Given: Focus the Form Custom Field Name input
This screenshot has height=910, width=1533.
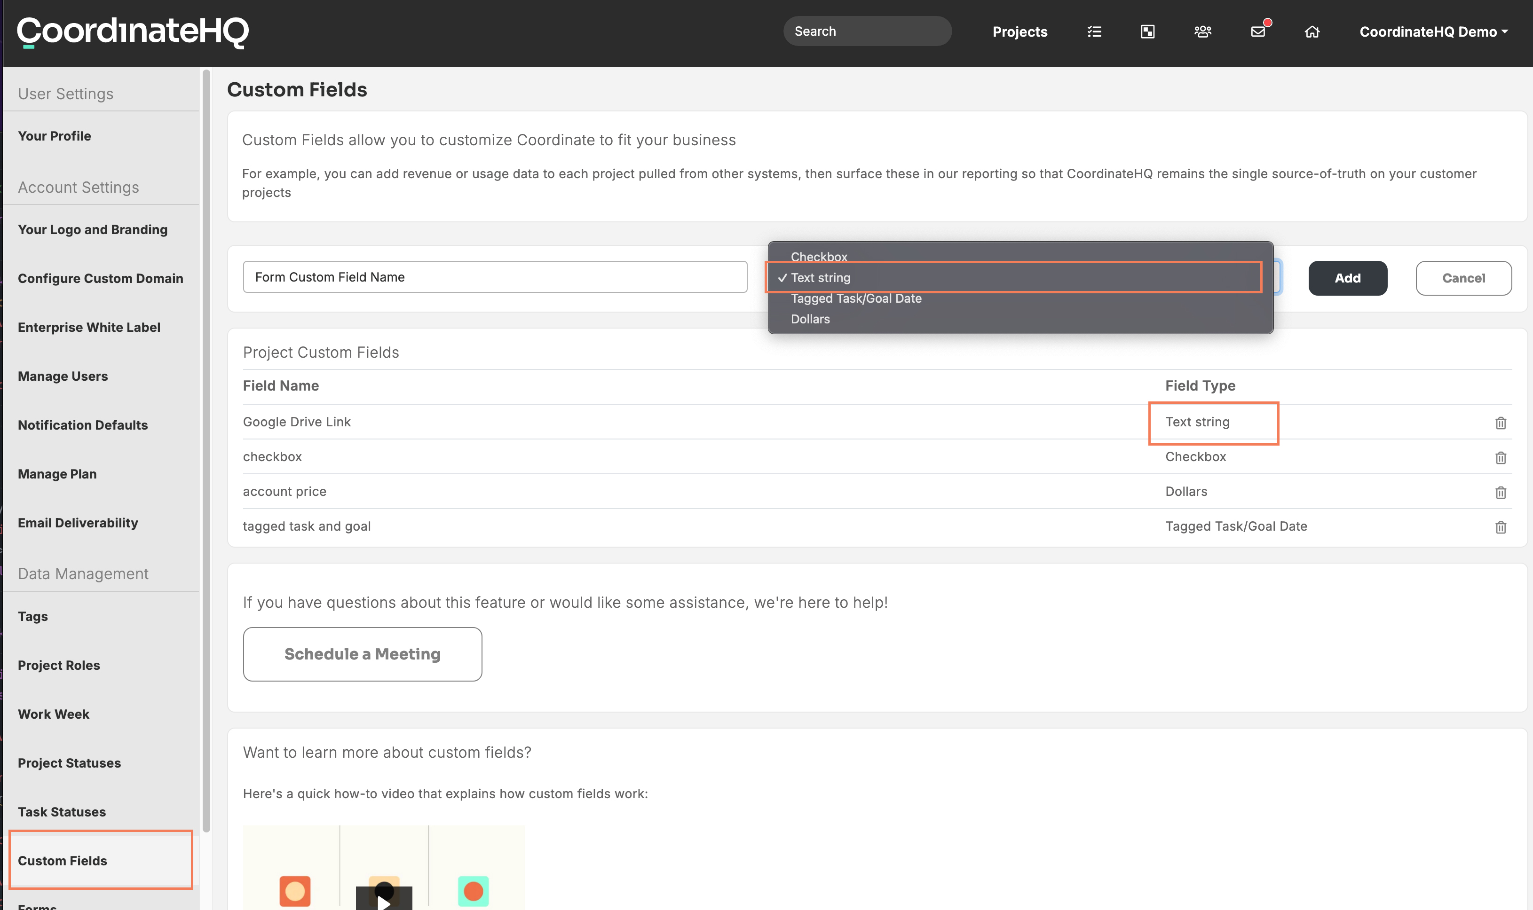Looking at the screenshot, I should coord(494,277).
